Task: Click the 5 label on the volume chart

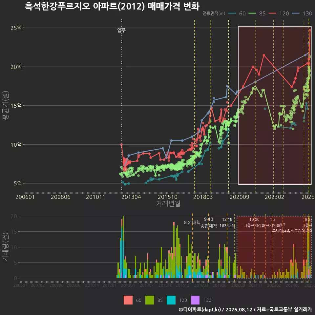Action: coord(15,263)
